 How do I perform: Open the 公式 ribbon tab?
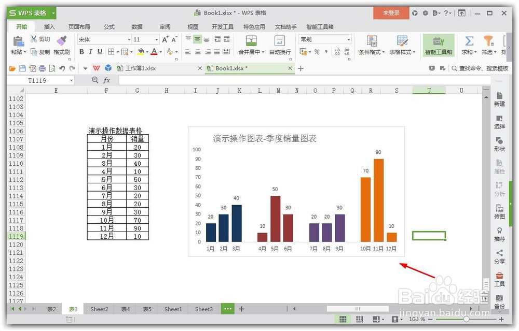tap(109, 27)
